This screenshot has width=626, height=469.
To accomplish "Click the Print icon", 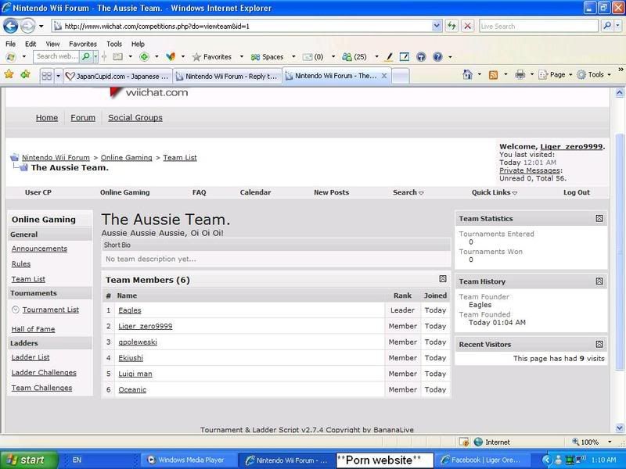I will coord(520,74).
